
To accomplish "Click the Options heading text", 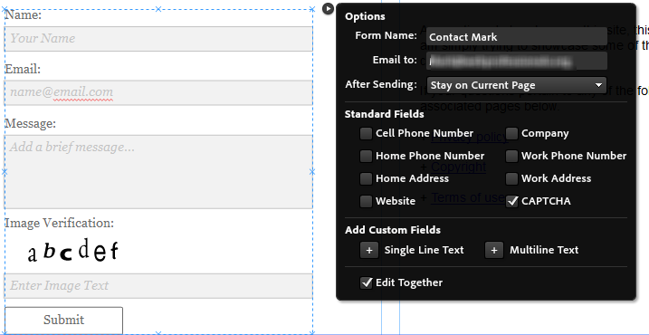I will 365,16.
